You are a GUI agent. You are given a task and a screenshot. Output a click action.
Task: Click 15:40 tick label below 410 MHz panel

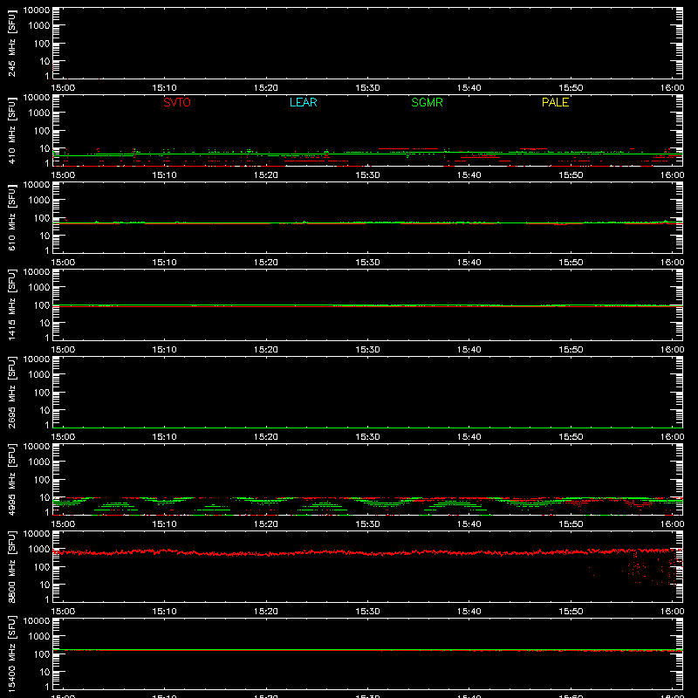[x=469, y=175]
